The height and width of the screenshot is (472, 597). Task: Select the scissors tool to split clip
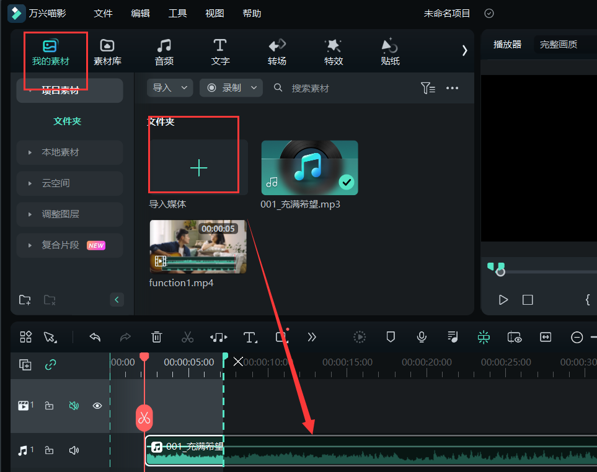click(x=187, y=337)
